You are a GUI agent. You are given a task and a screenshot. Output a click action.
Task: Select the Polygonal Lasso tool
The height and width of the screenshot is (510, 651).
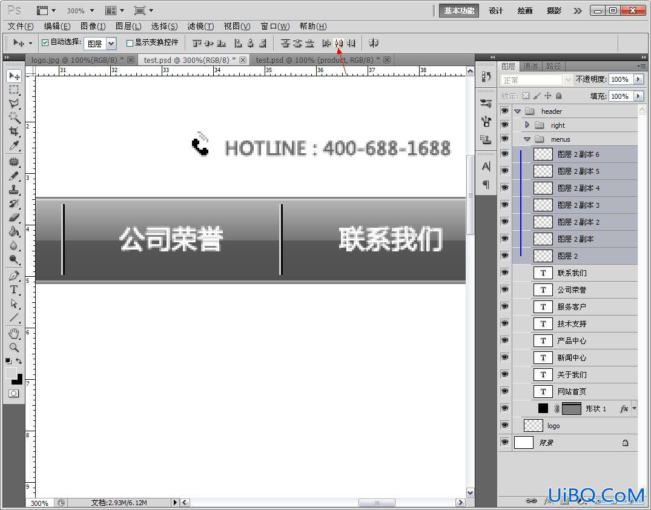pos(14,104)
